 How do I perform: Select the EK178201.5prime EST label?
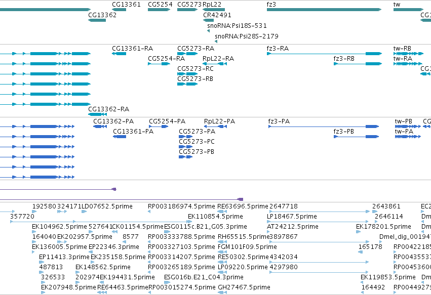[383, 227]
